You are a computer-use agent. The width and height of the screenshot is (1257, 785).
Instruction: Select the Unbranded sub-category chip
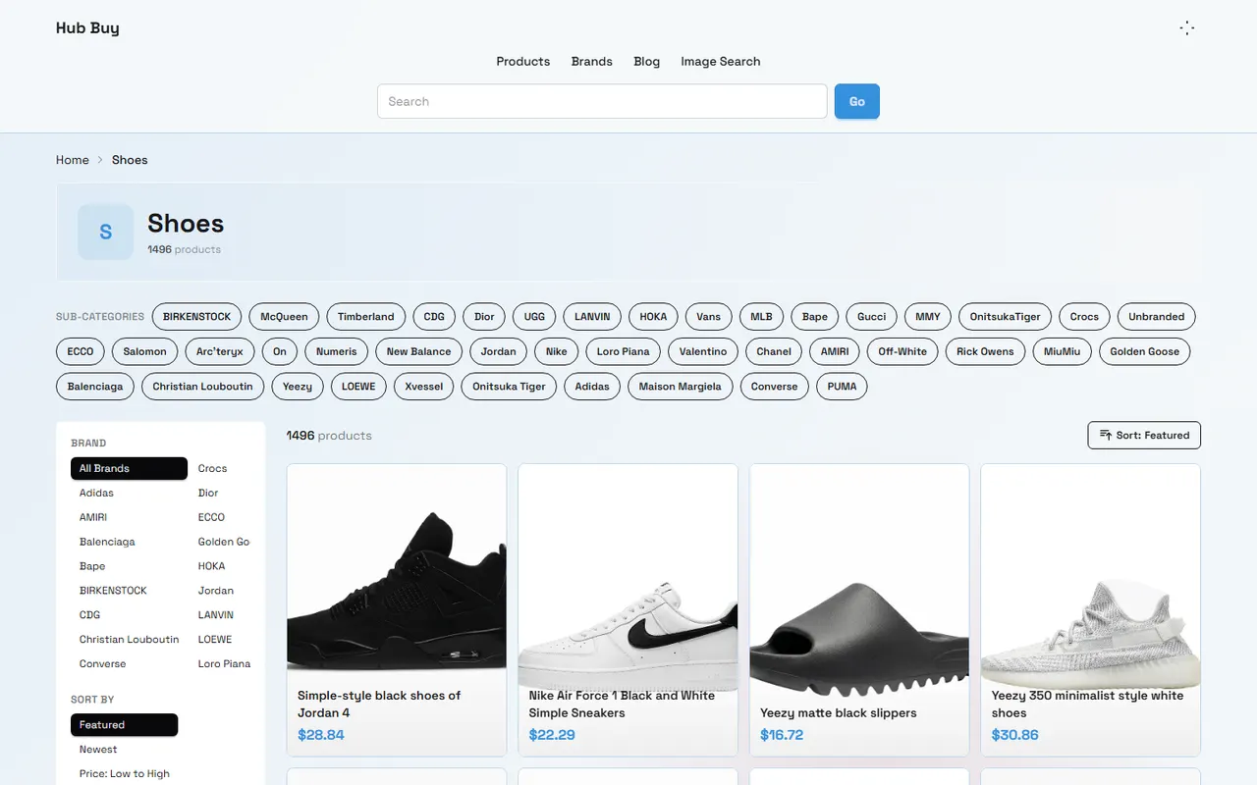coord(1156,317)
